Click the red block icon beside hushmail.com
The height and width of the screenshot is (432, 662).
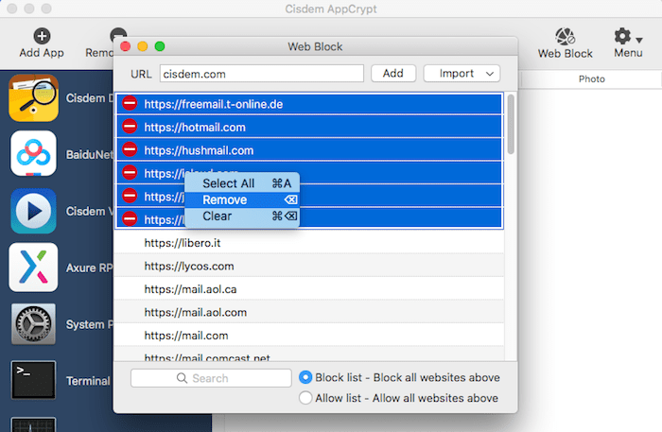click(130, 149)
